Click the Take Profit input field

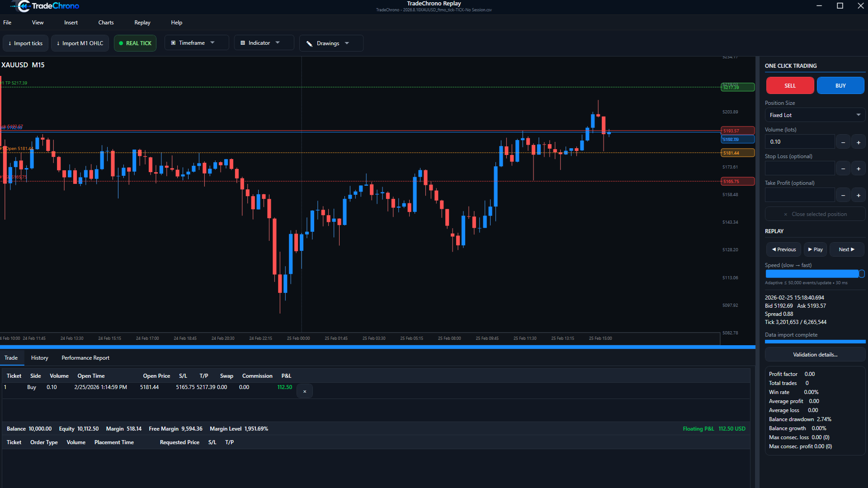tap(799, 195)
